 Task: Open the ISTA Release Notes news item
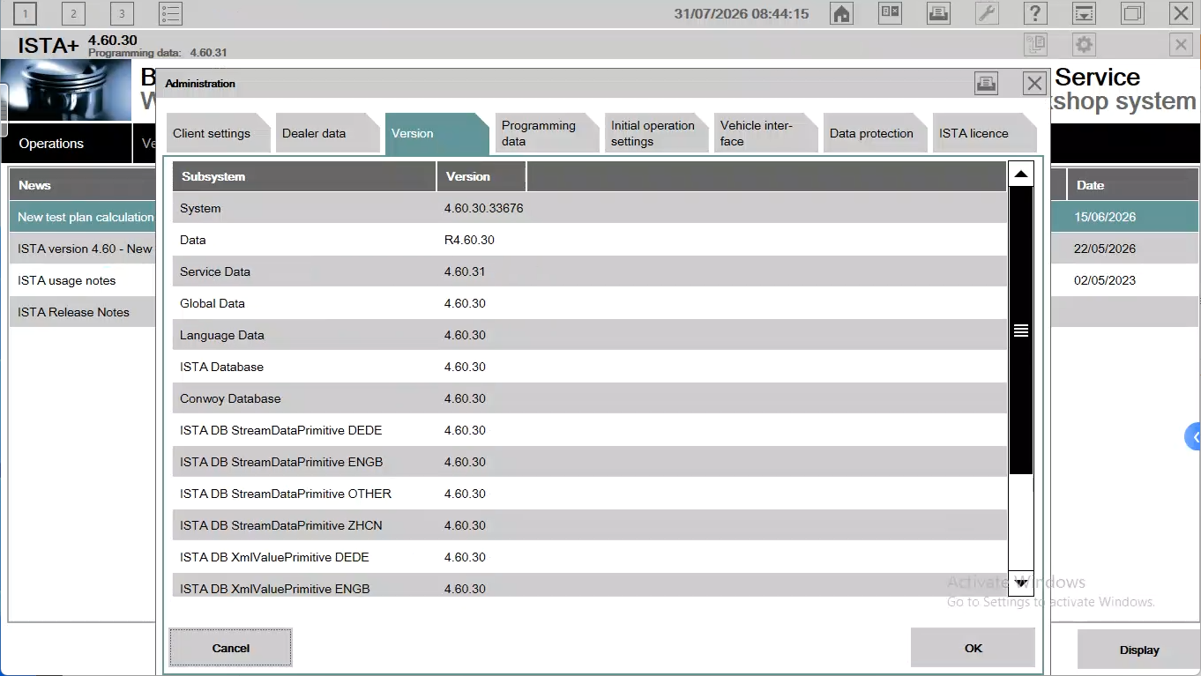click(x=83, y=312)
